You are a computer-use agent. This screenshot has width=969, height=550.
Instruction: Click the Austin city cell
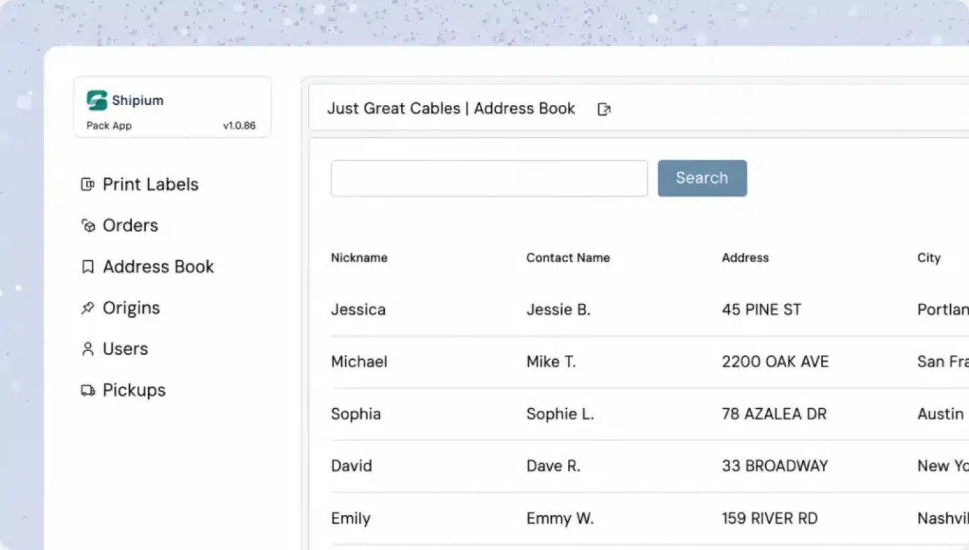point(940,414)
